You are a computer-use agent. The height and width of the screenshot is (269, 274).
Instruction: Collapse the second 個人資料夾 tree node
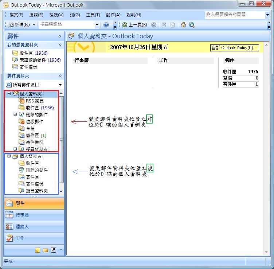pyautogui.click(x=9, y=156)
